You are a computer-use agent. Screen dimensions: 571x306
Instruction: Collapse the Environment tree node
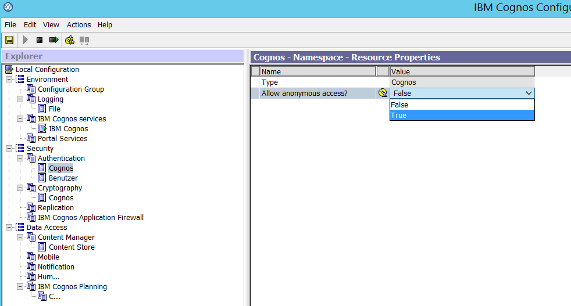tap(9, 80)
